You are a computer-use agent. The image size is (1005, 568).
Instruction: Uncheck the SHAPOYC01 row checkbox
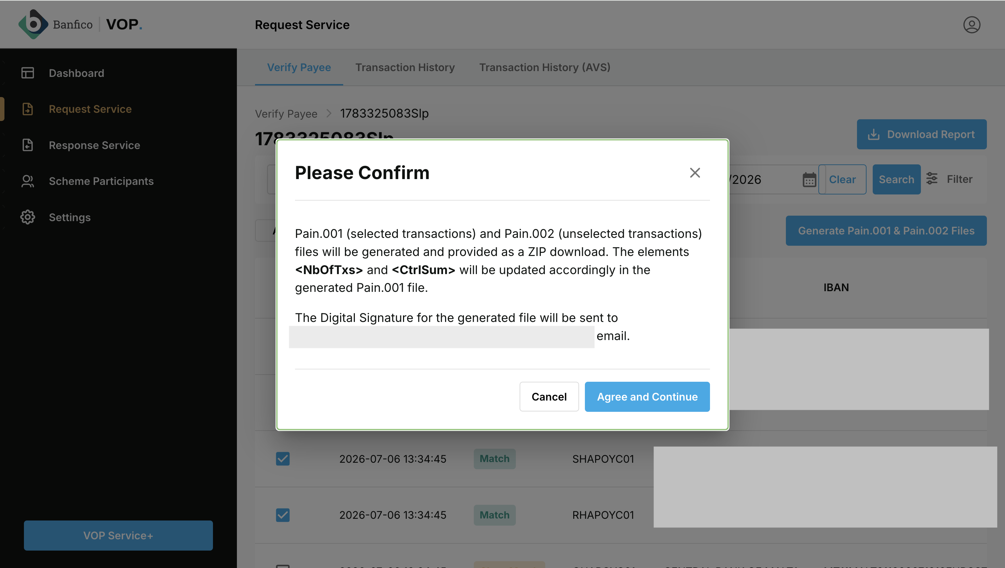click(283, 458)
